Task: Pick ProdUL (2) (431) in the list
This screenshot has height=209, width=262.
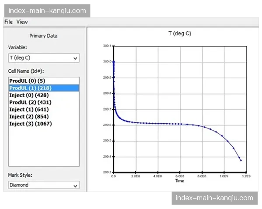Action: [x=29, y=102]
